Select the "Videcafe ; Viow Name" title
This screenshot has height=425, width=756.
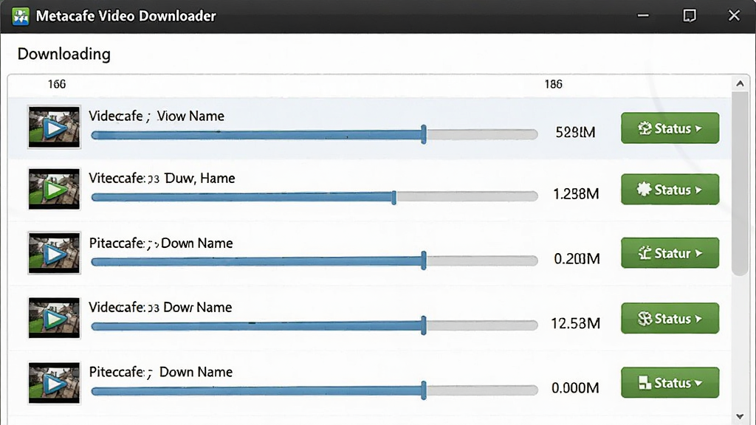point(157,116)
